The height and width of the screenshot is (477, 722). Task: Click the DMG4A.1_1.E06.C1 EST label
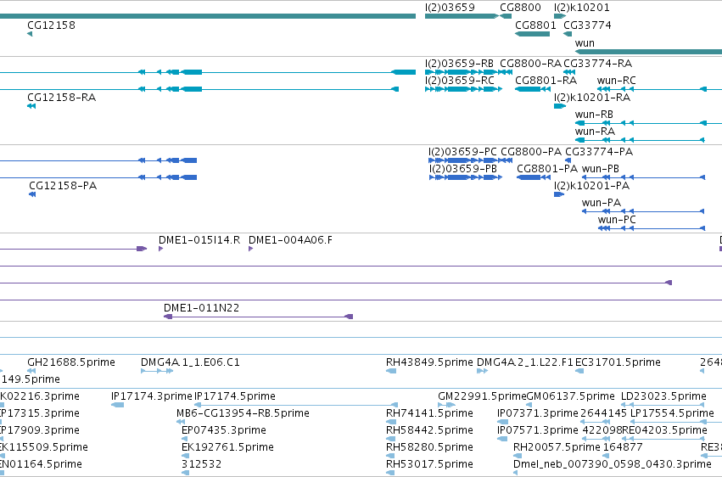click(x=191, y=362)
